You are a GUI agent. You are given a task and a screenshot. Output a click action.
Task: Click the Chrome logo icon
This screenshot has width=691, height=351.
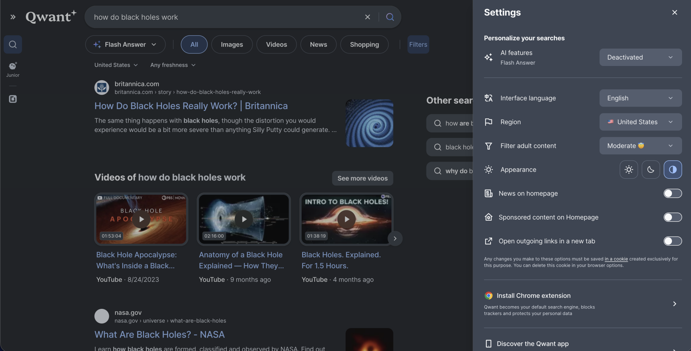tap(489, 296)
